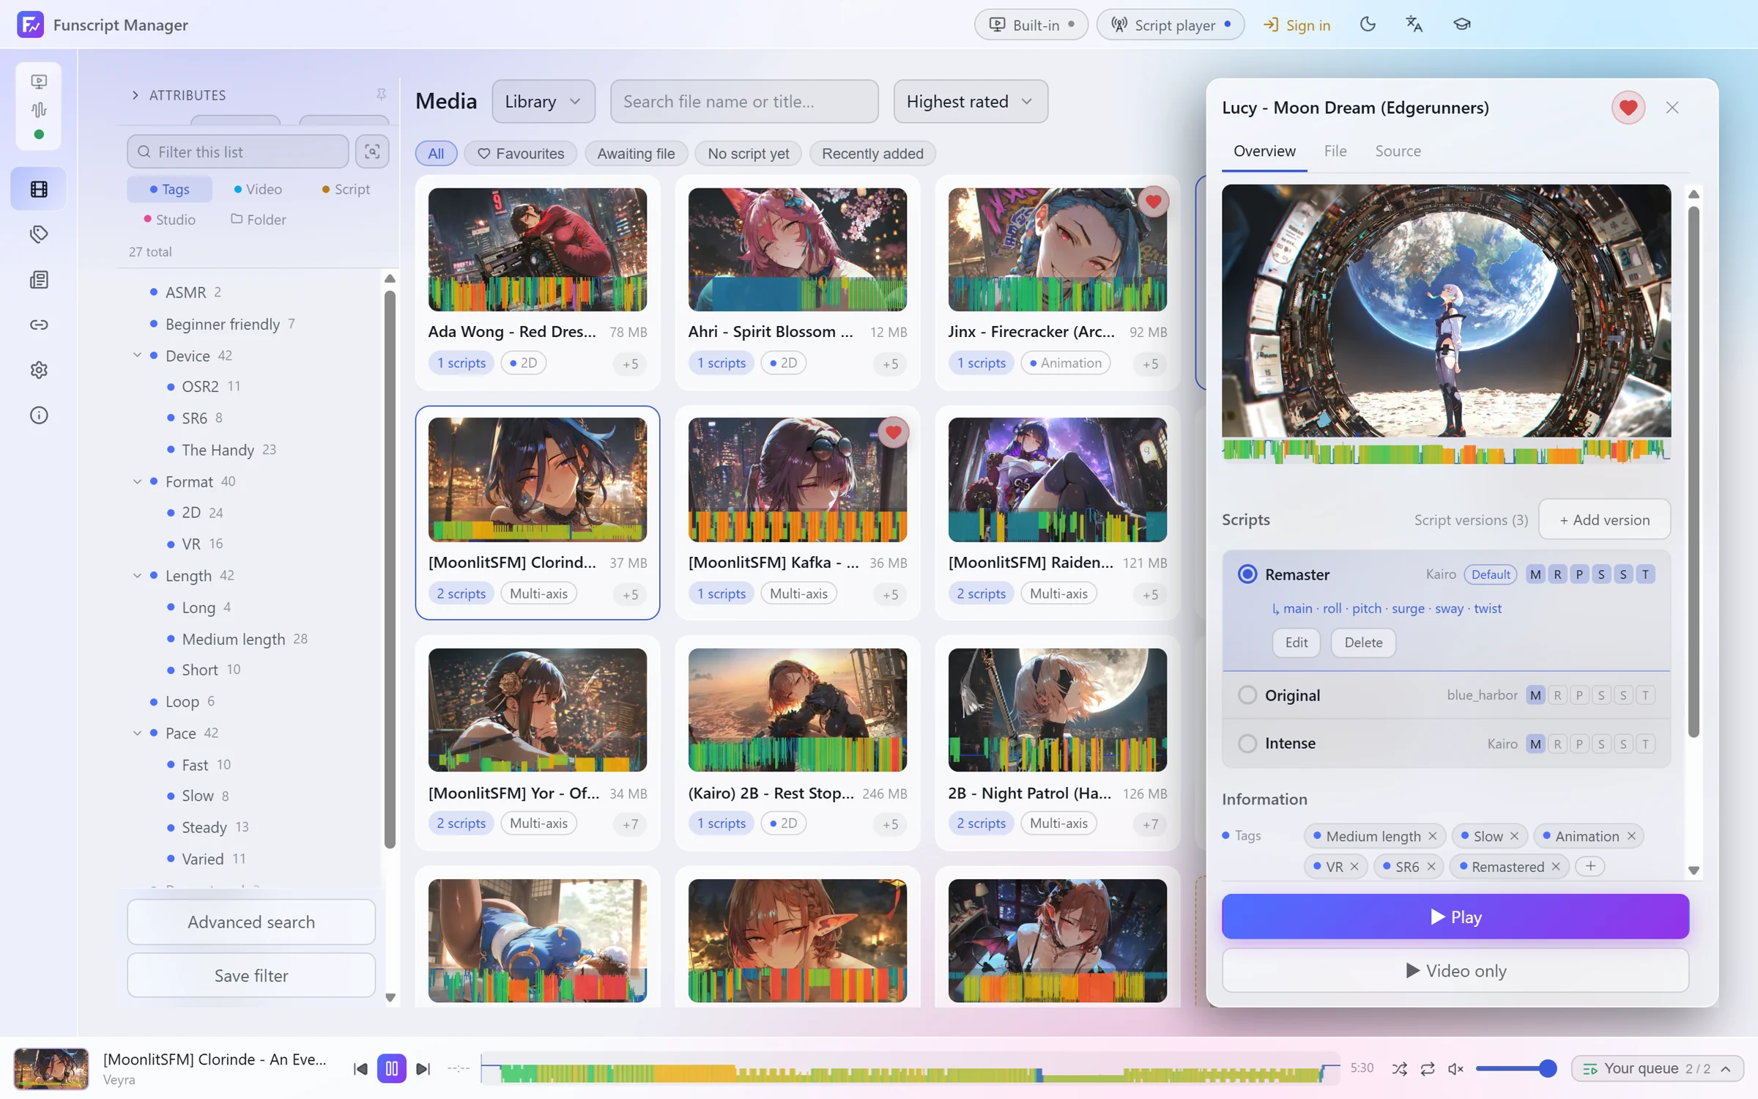Pin the Attributes panel
The width and height of the screenshot is (1758, 1099).
coord(381,95)
